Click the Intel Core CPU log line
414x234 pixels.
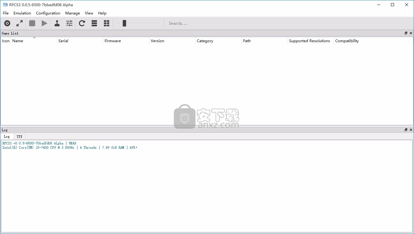point(70,147)
